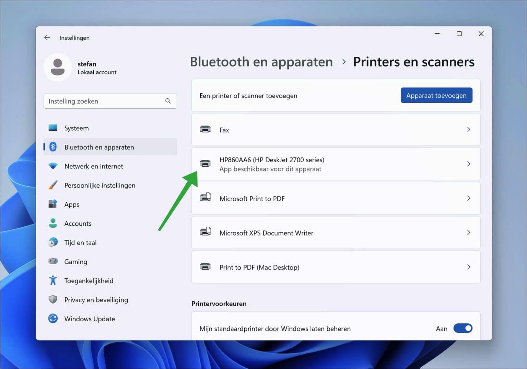Disable Mijn standaardprinter door Windows laten beheren
Image resolution: width=527 pixels, height=369 pixels.
click(x=463, y=328)
